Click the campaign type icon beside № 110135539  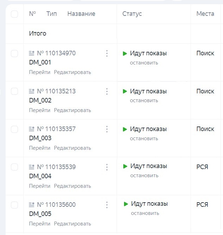32,167
